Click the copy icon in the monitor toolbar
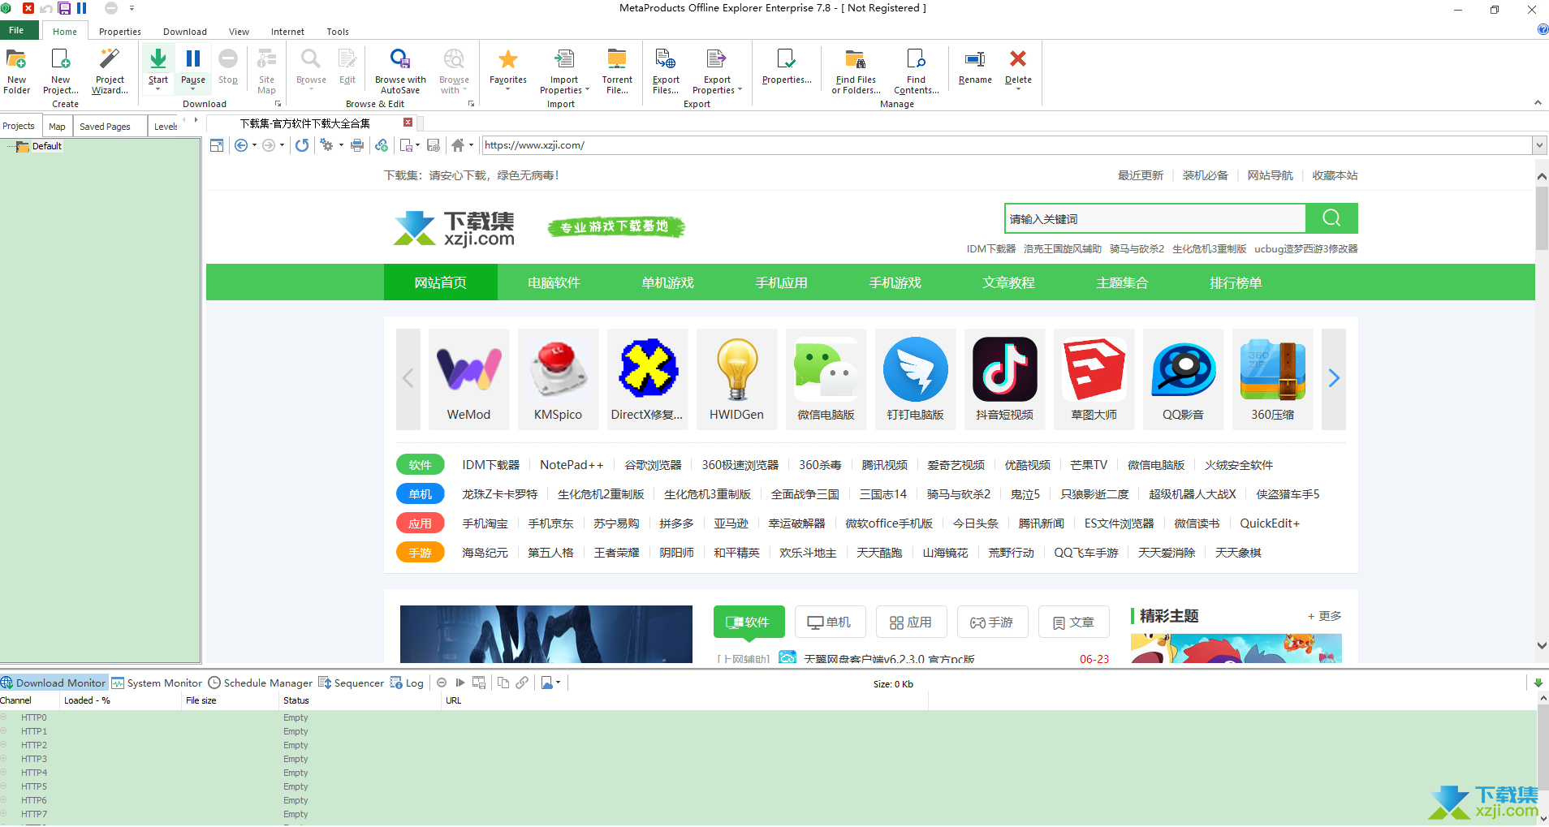Viewport: 1549px width, 827px height. point(503,683)
